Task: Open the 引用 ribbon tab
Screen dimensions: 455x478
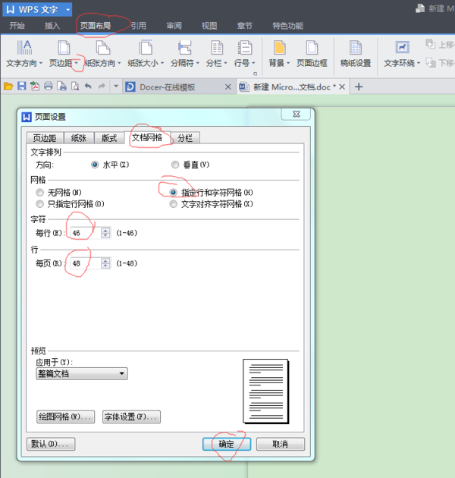Action: [x=138, y=26]
